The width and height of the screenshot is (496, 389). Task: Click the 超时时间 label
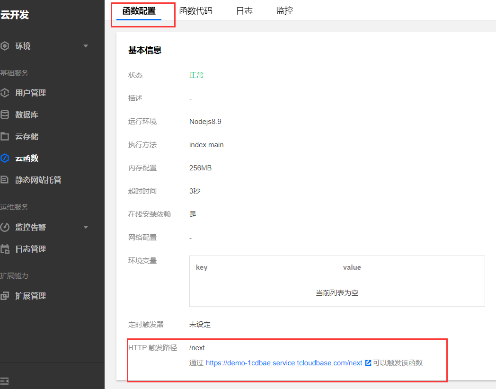click(x=142, y=191)
